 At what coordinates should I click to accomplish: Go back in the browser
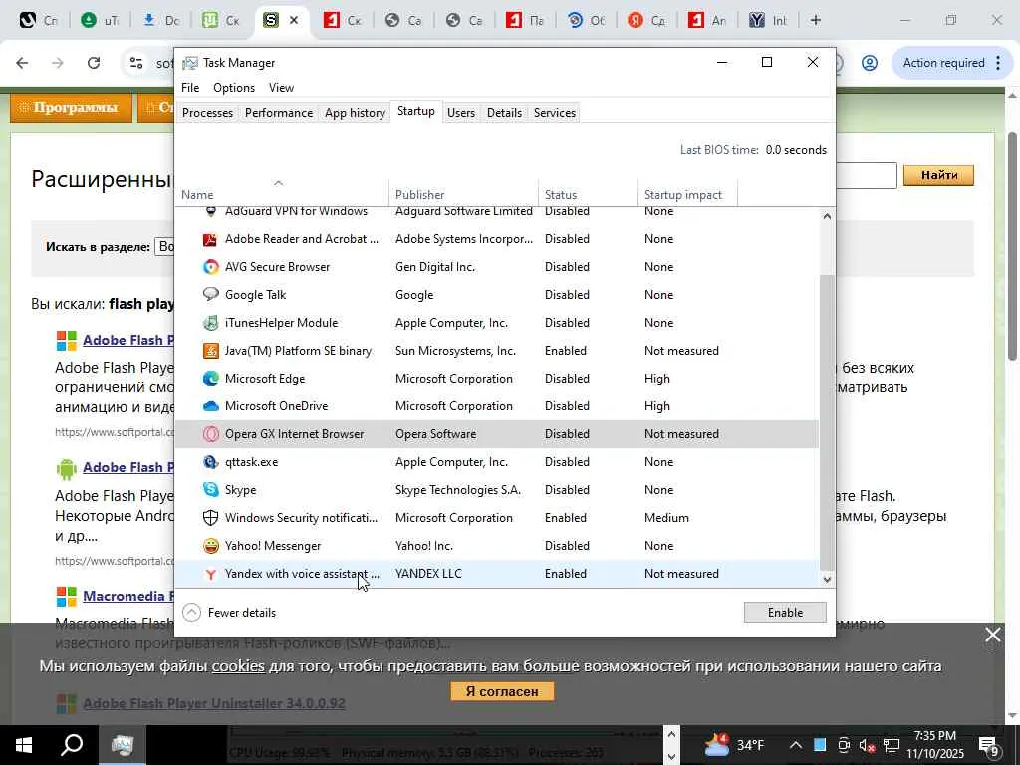pyautogui.click(x=22, y=63)
